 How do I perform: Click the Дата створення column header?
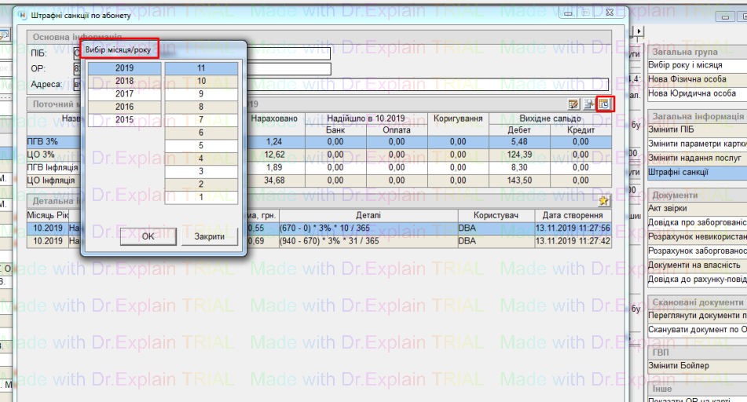[x=573, y=216]
